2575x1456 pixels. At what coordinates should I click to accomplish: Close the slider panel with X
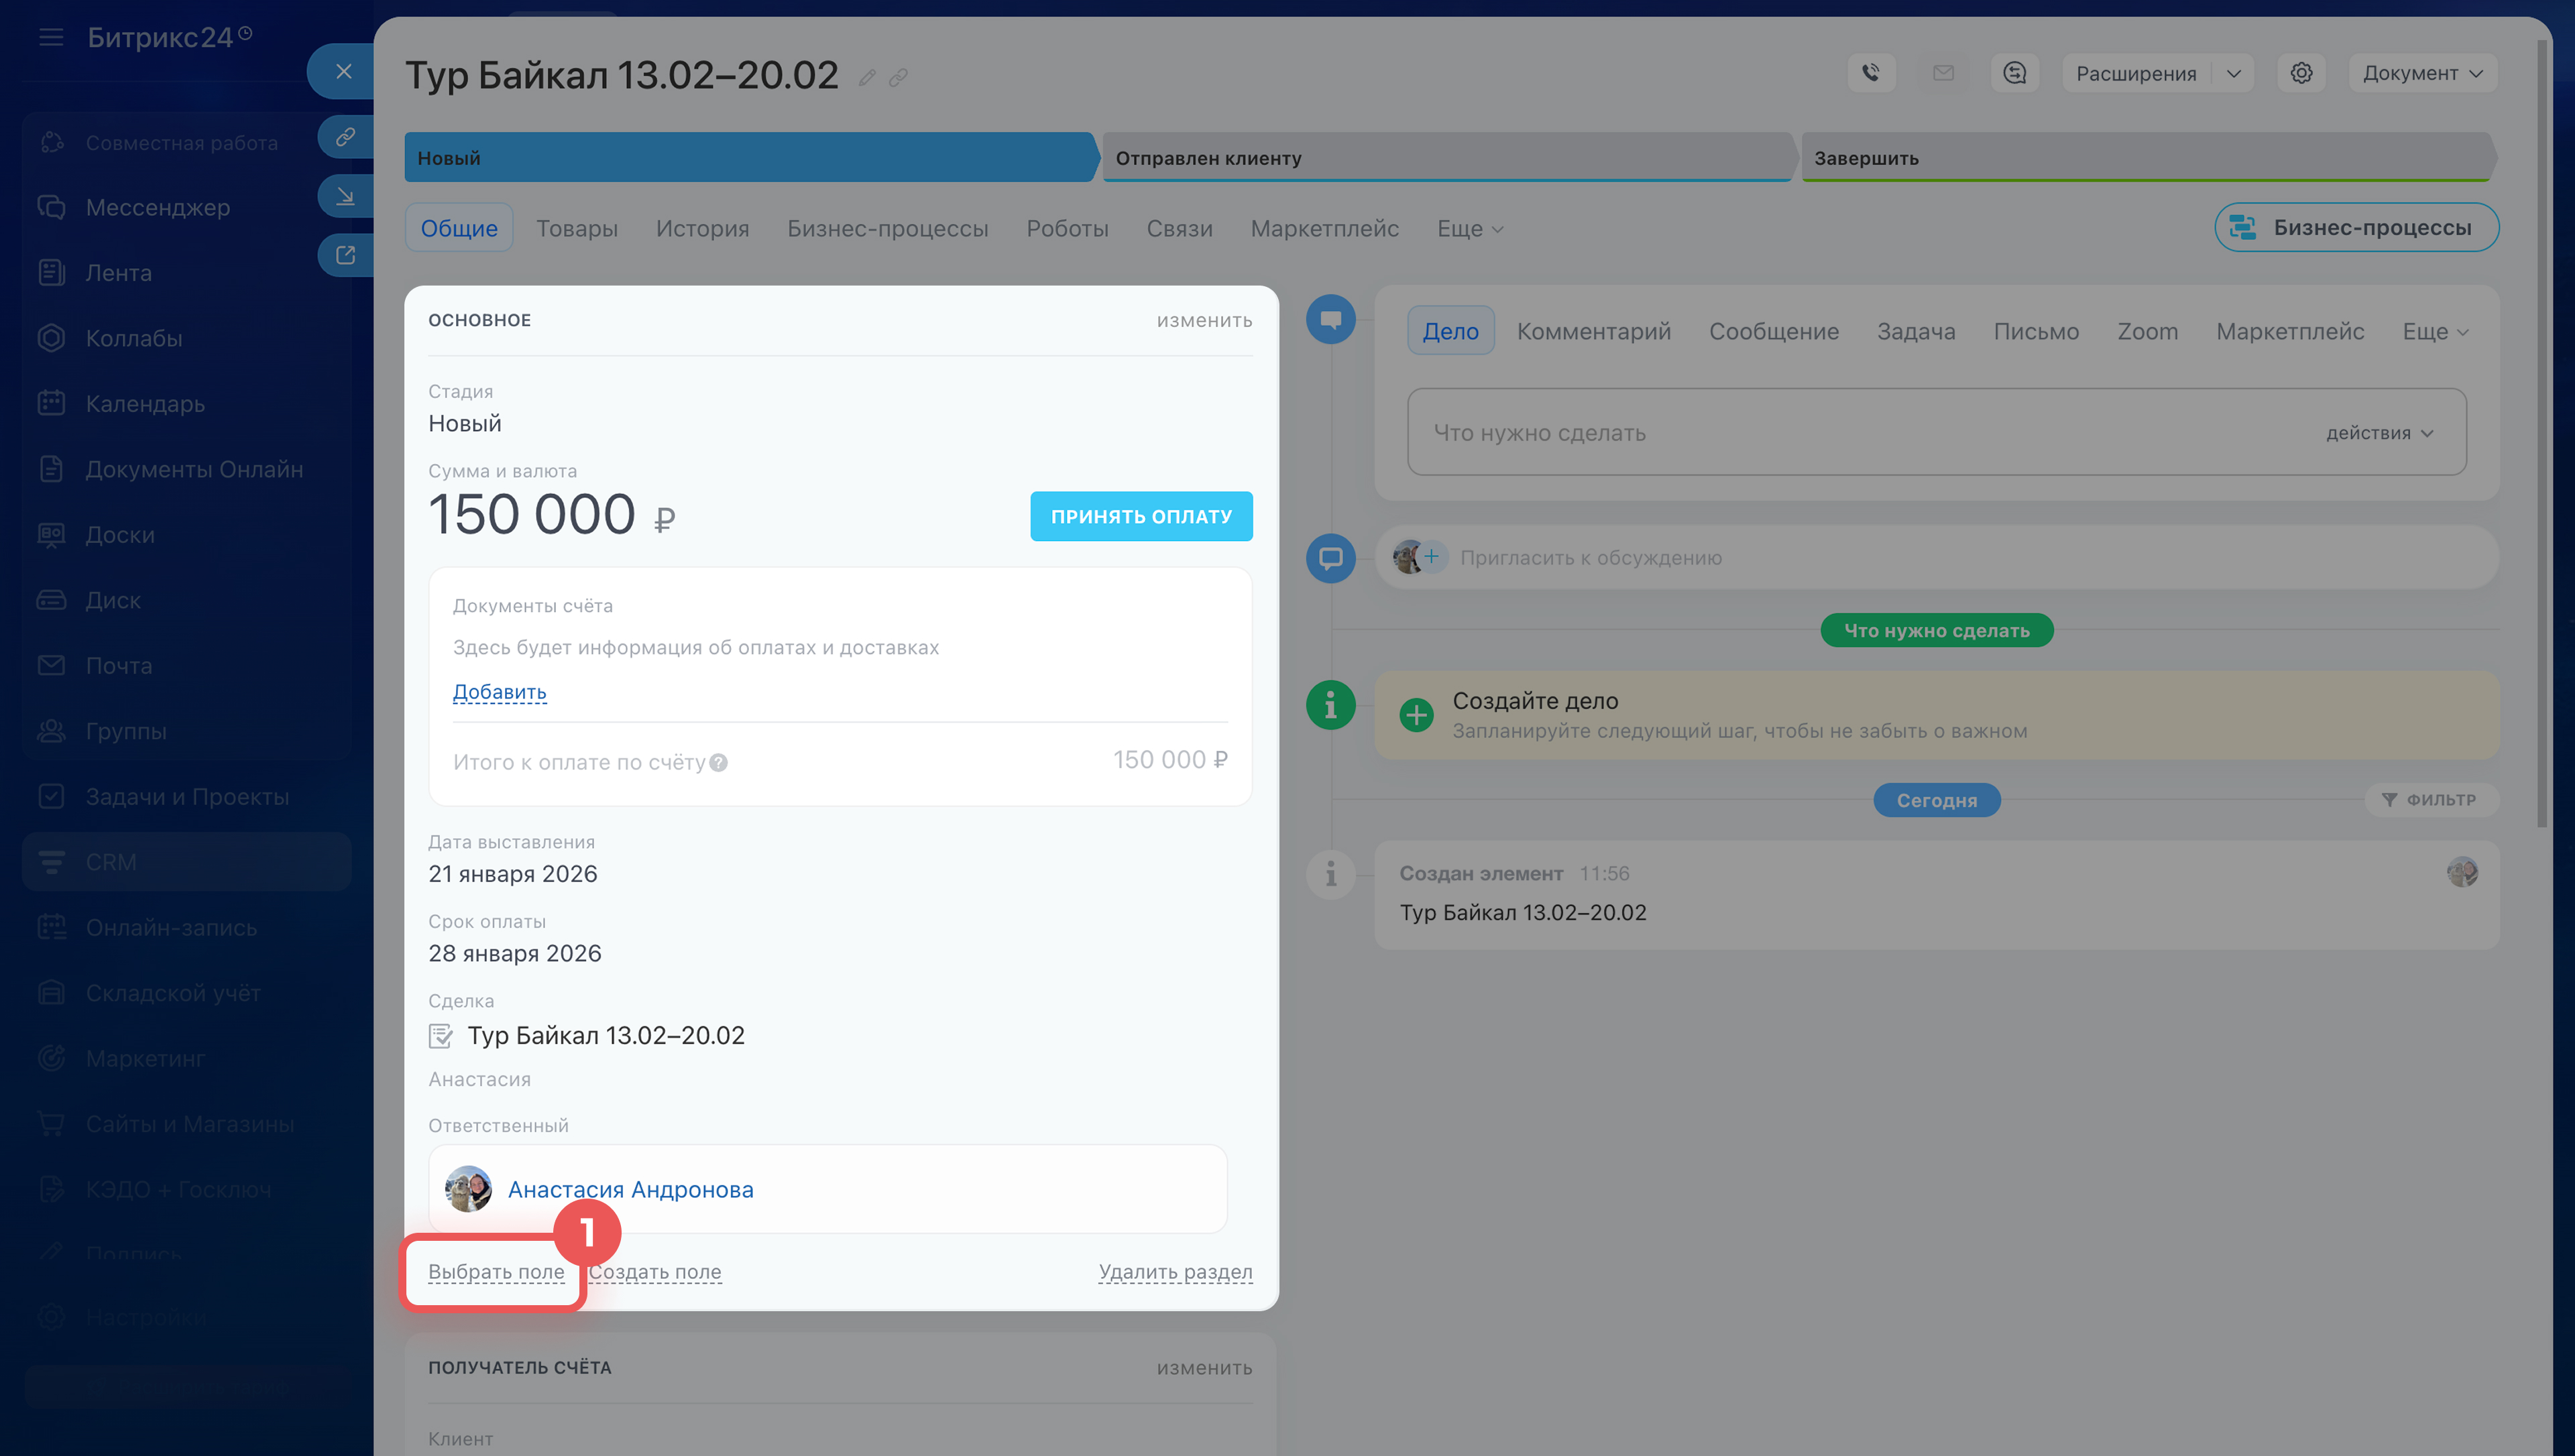(343, 71)
